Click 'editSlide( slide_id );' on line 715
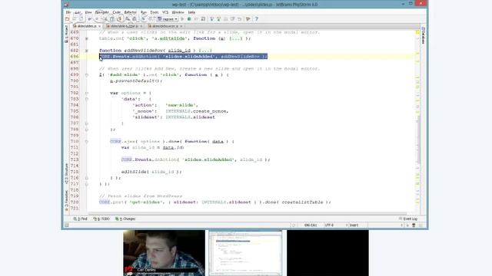 tap(151, 172)
